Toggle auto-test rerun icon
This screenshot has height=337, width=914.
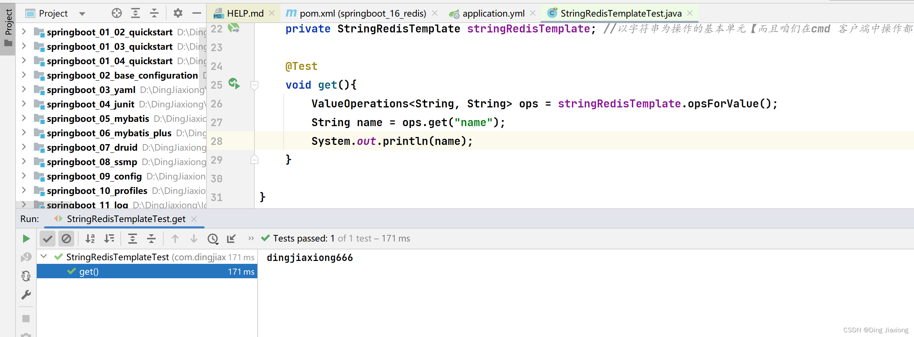tap(26, 276)
